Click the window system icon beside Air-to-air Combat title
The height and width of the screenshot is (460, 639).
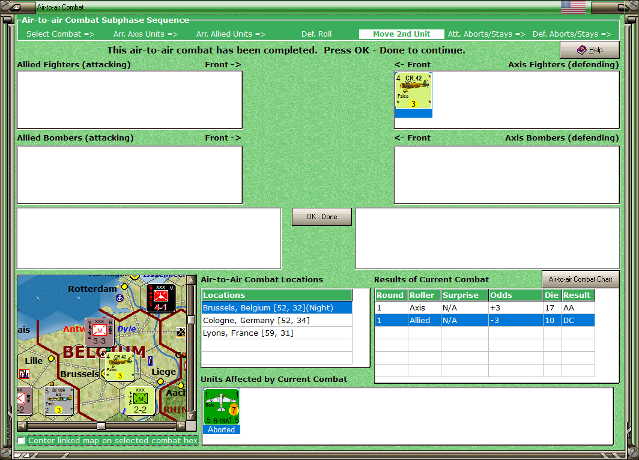click(x=16, y=7)
